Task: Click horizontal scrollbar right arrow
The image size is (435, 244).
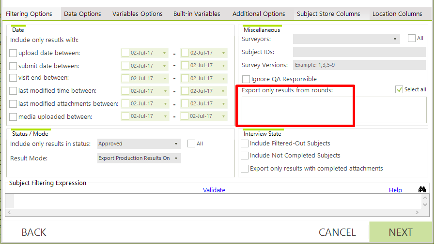Action: point(417,212)
